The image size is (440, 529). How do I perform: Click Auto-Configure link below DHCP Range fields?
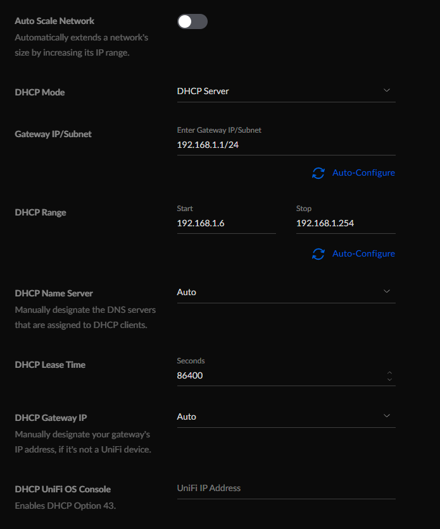(363, 253)
